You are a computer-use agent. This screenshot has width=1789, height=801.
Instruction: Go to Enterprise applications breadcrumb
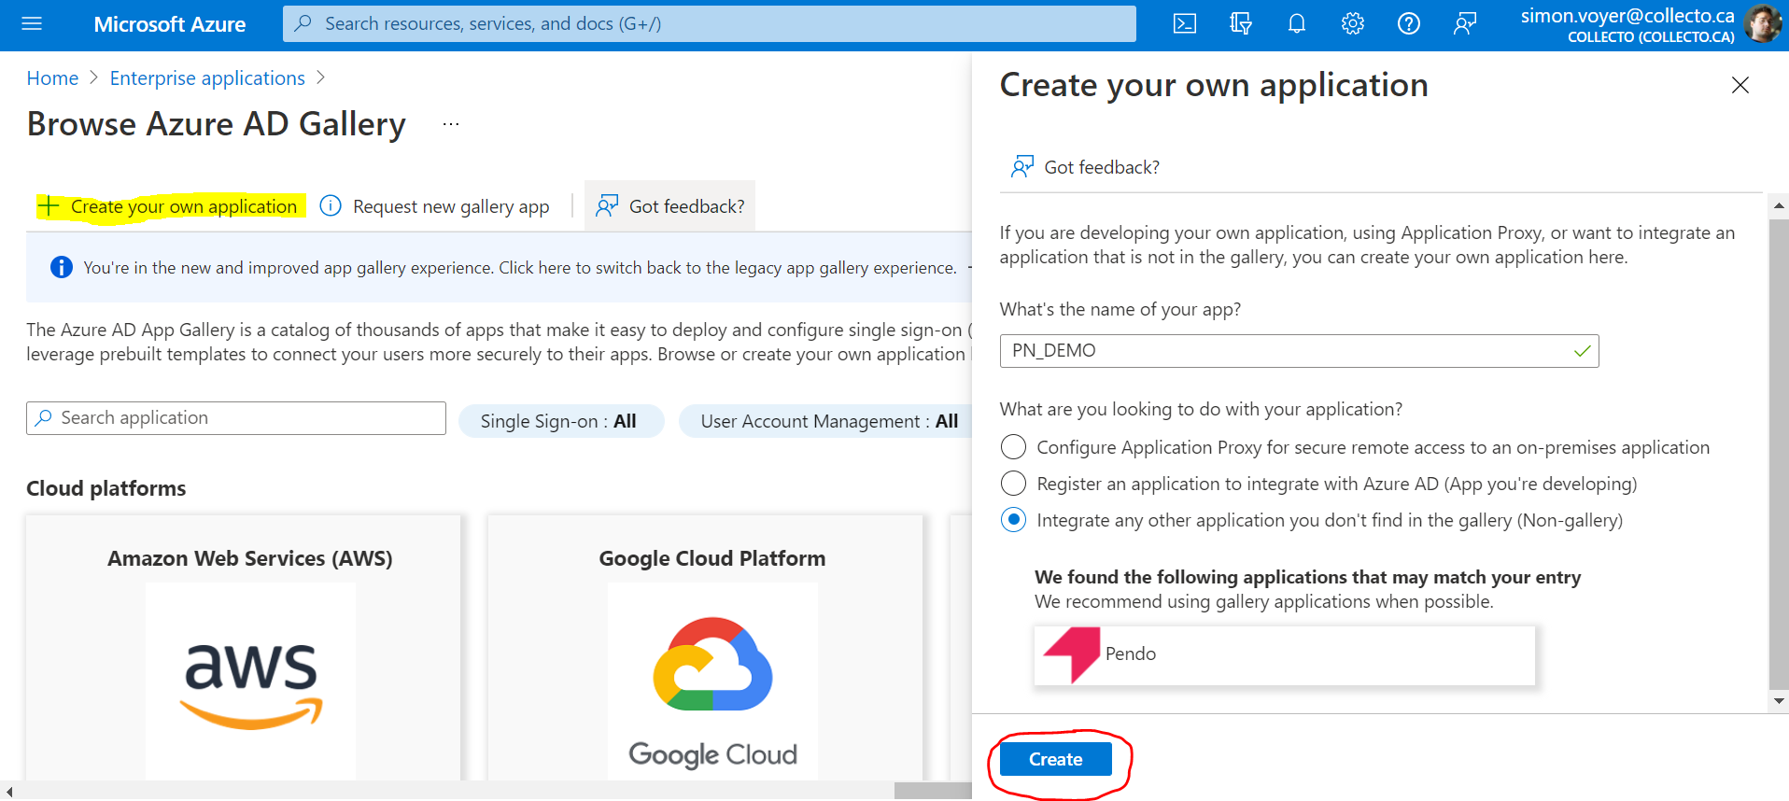point(207,78)
